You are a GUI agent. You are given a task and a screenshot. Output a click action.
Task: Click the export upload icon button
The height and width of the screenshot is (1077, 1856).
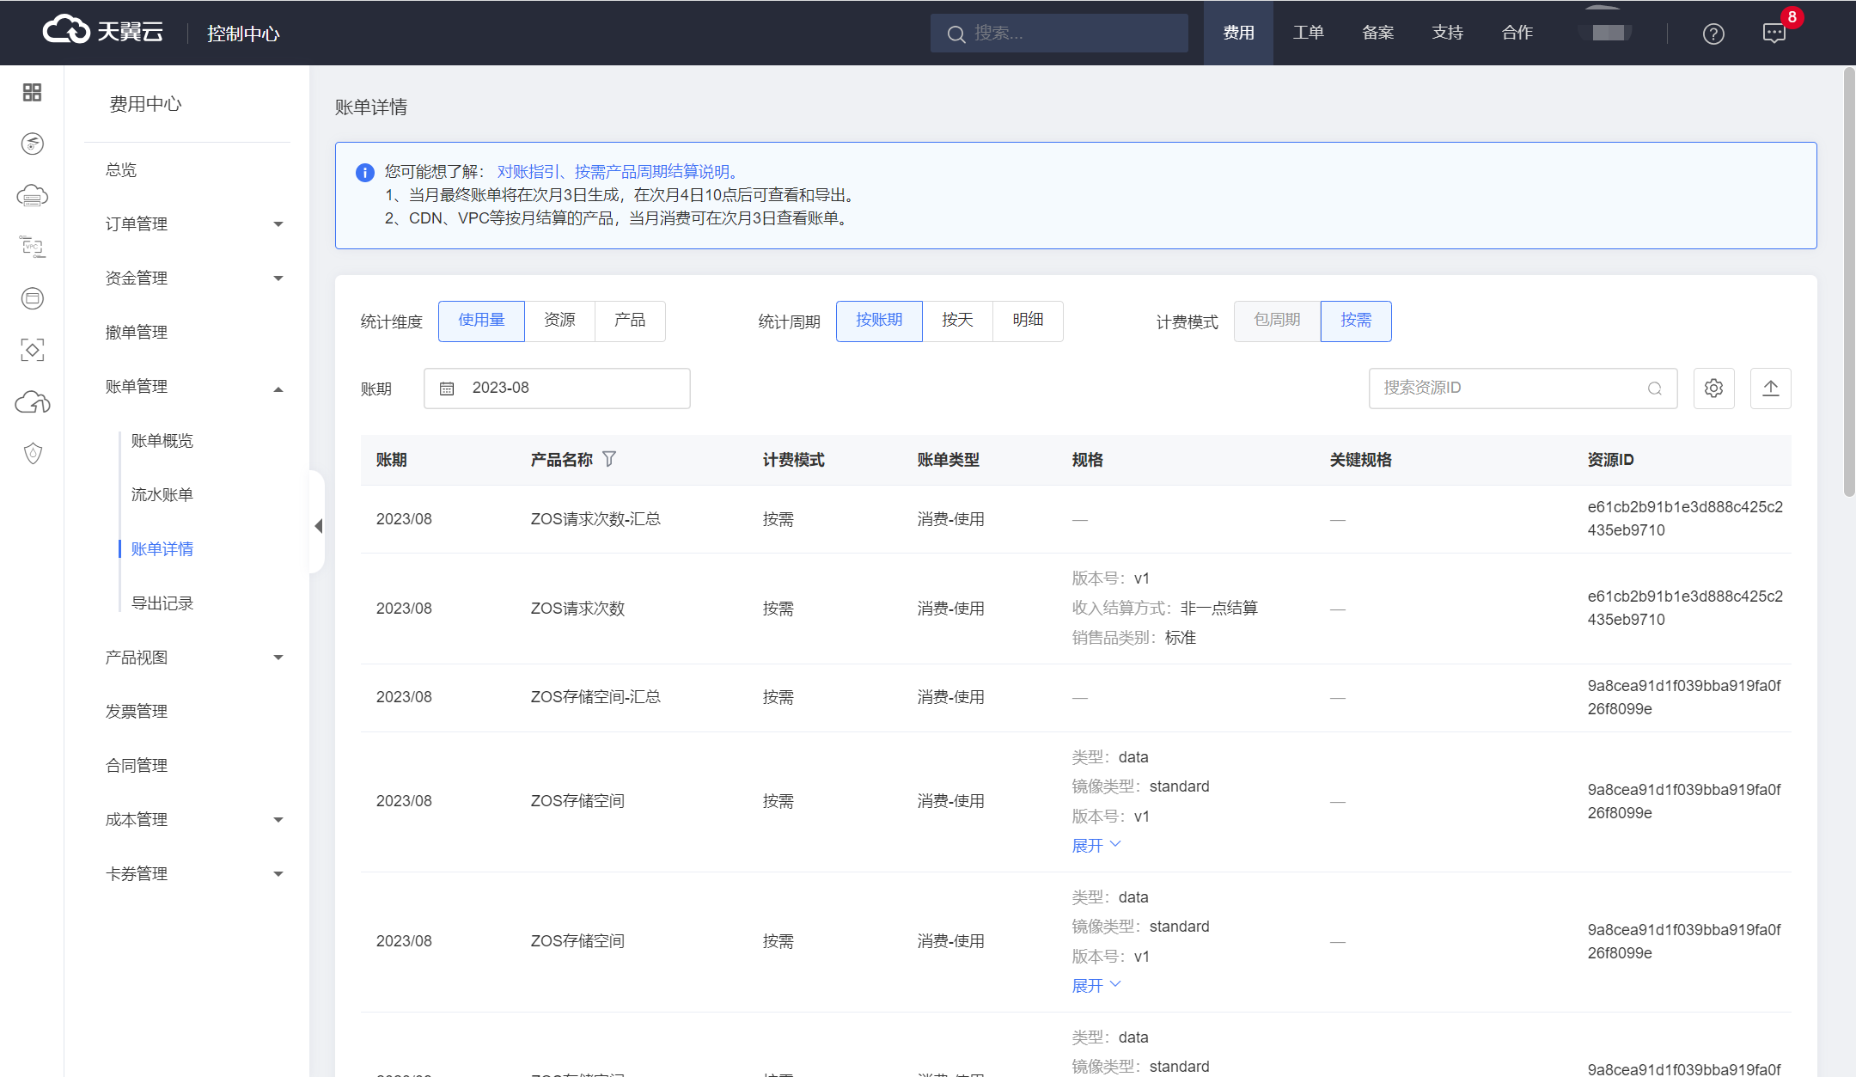point(1770,389)
